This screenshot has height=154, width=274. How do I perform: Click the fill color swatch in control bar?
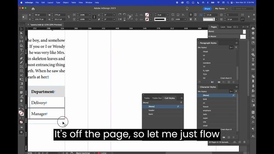147,15
